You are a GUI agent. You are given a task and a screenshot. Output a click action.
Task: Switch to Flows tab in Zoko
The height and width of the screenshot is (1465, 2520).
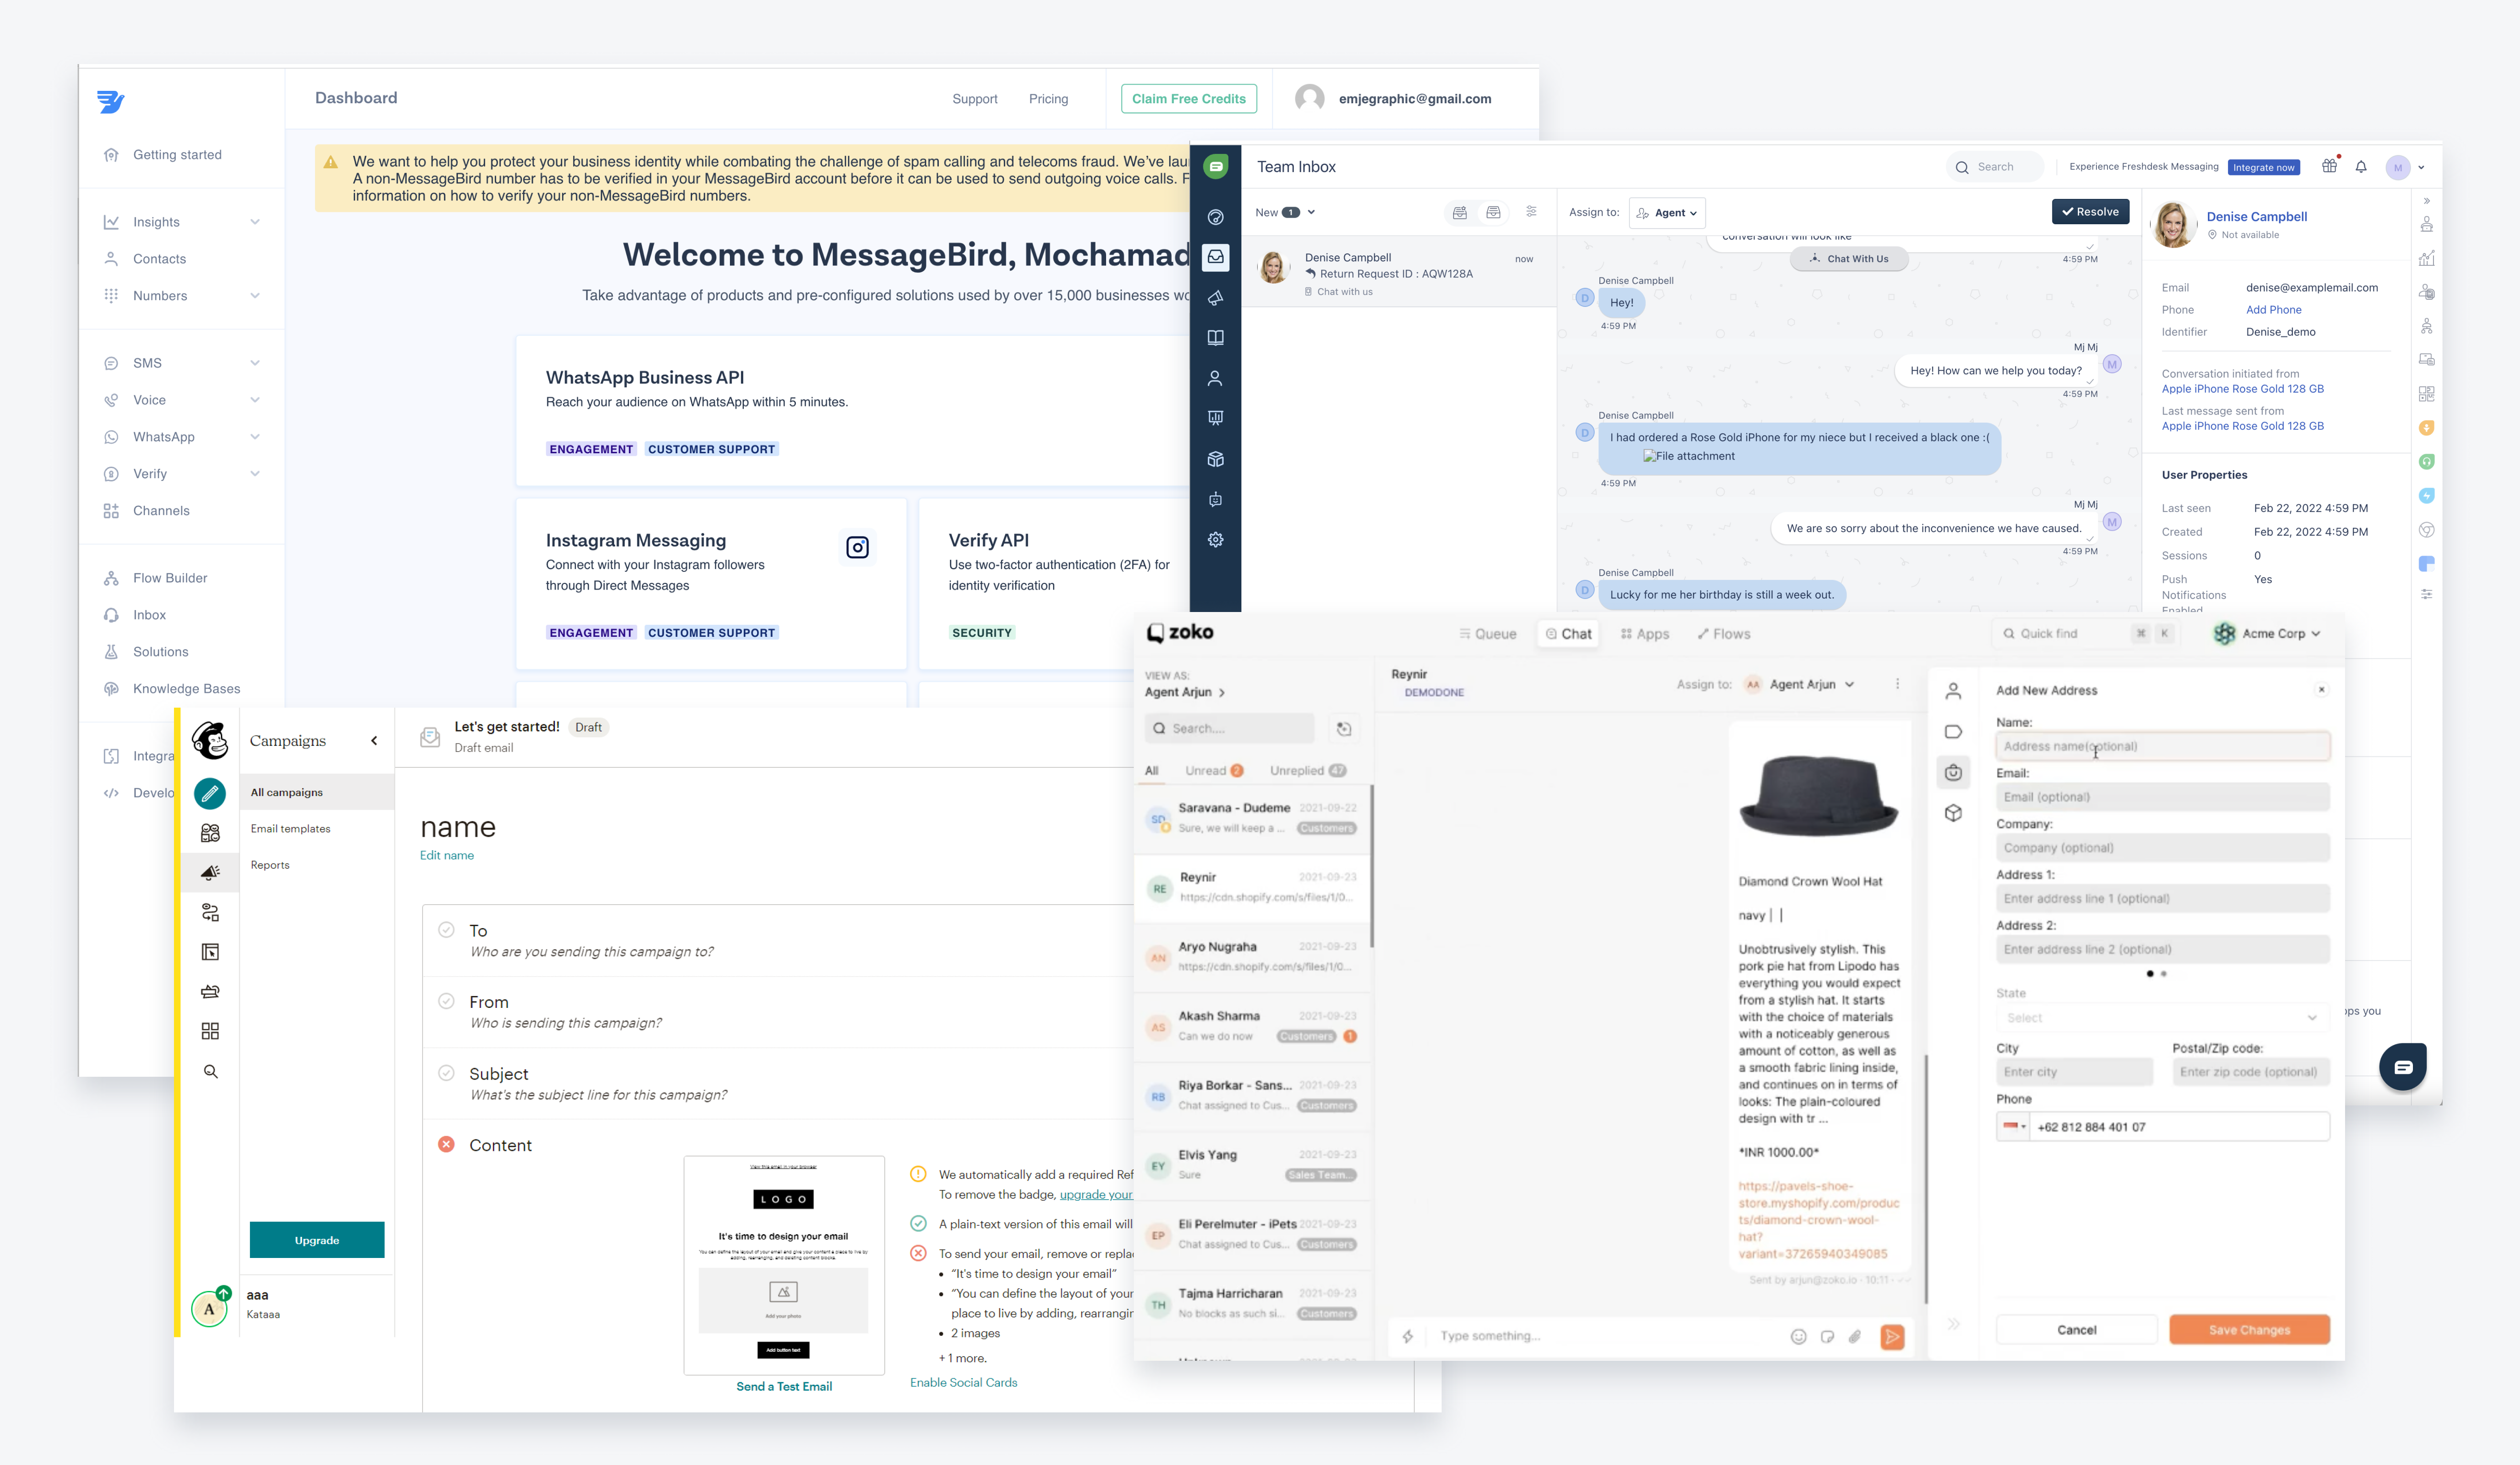[x=1724, y=634]
